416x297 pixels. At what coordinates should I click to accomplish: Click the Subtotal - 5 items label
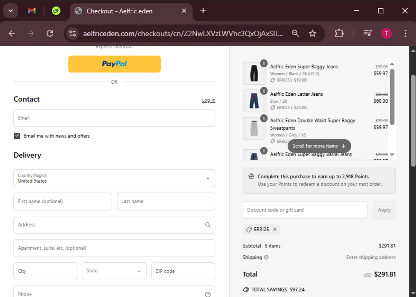(262, 246)
